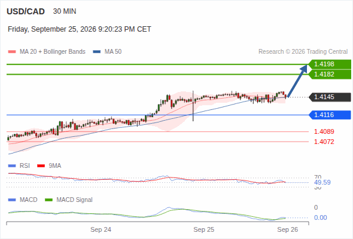Select the RSI legend color marker
The width and height of the screenshot is (353, 239).
pos(12,166)
